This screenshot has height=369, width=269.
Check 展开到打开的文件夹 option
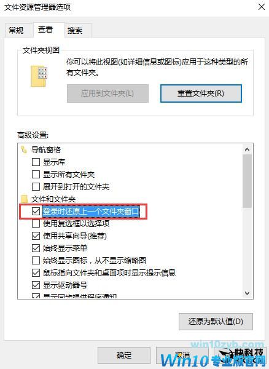[36, 186]
